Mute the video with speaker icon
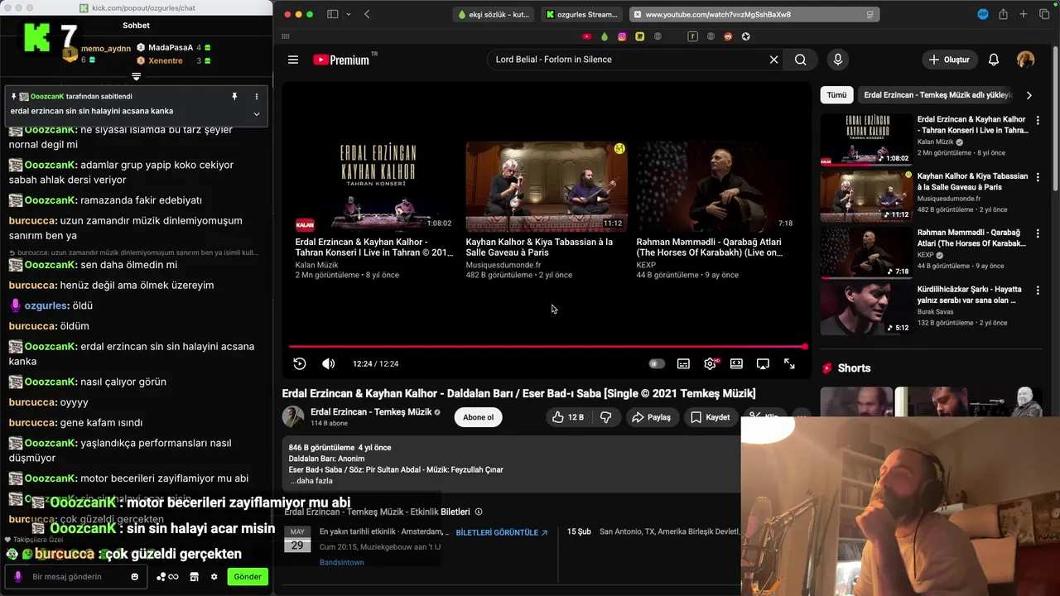Image resolution: width=1060 pixels, height=596 pixels. pyautogui.click(x=328, y=363)
